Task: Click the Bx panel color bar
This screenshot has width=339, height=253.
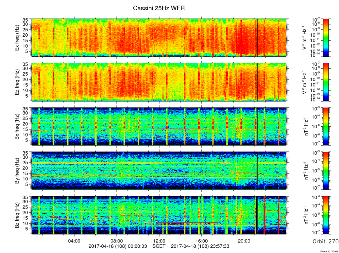Action: coord(326,126)
